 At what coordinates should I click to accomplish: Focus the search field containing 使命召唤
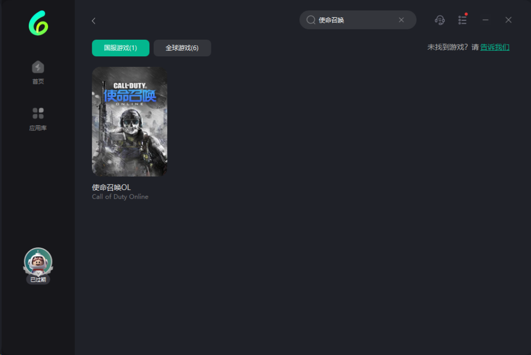358,20
